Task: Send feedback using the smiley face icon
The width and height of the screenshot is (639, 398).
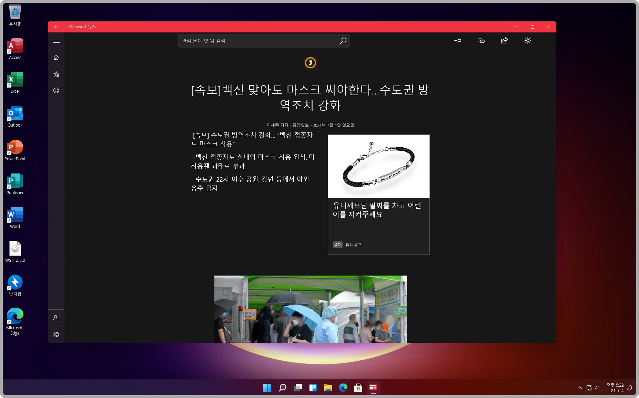Action: (x=56, y=90)
